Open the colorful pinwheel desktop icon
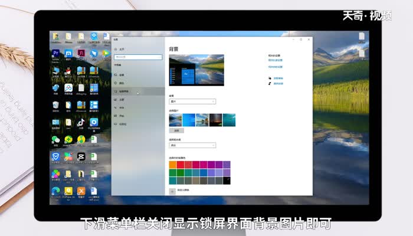This screenshot has width=413, height=236. pos(55,174)
